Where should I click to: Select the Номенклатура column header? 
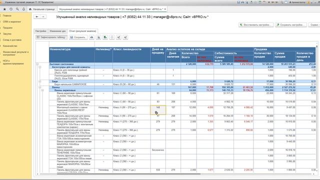(x=72, y=54)
